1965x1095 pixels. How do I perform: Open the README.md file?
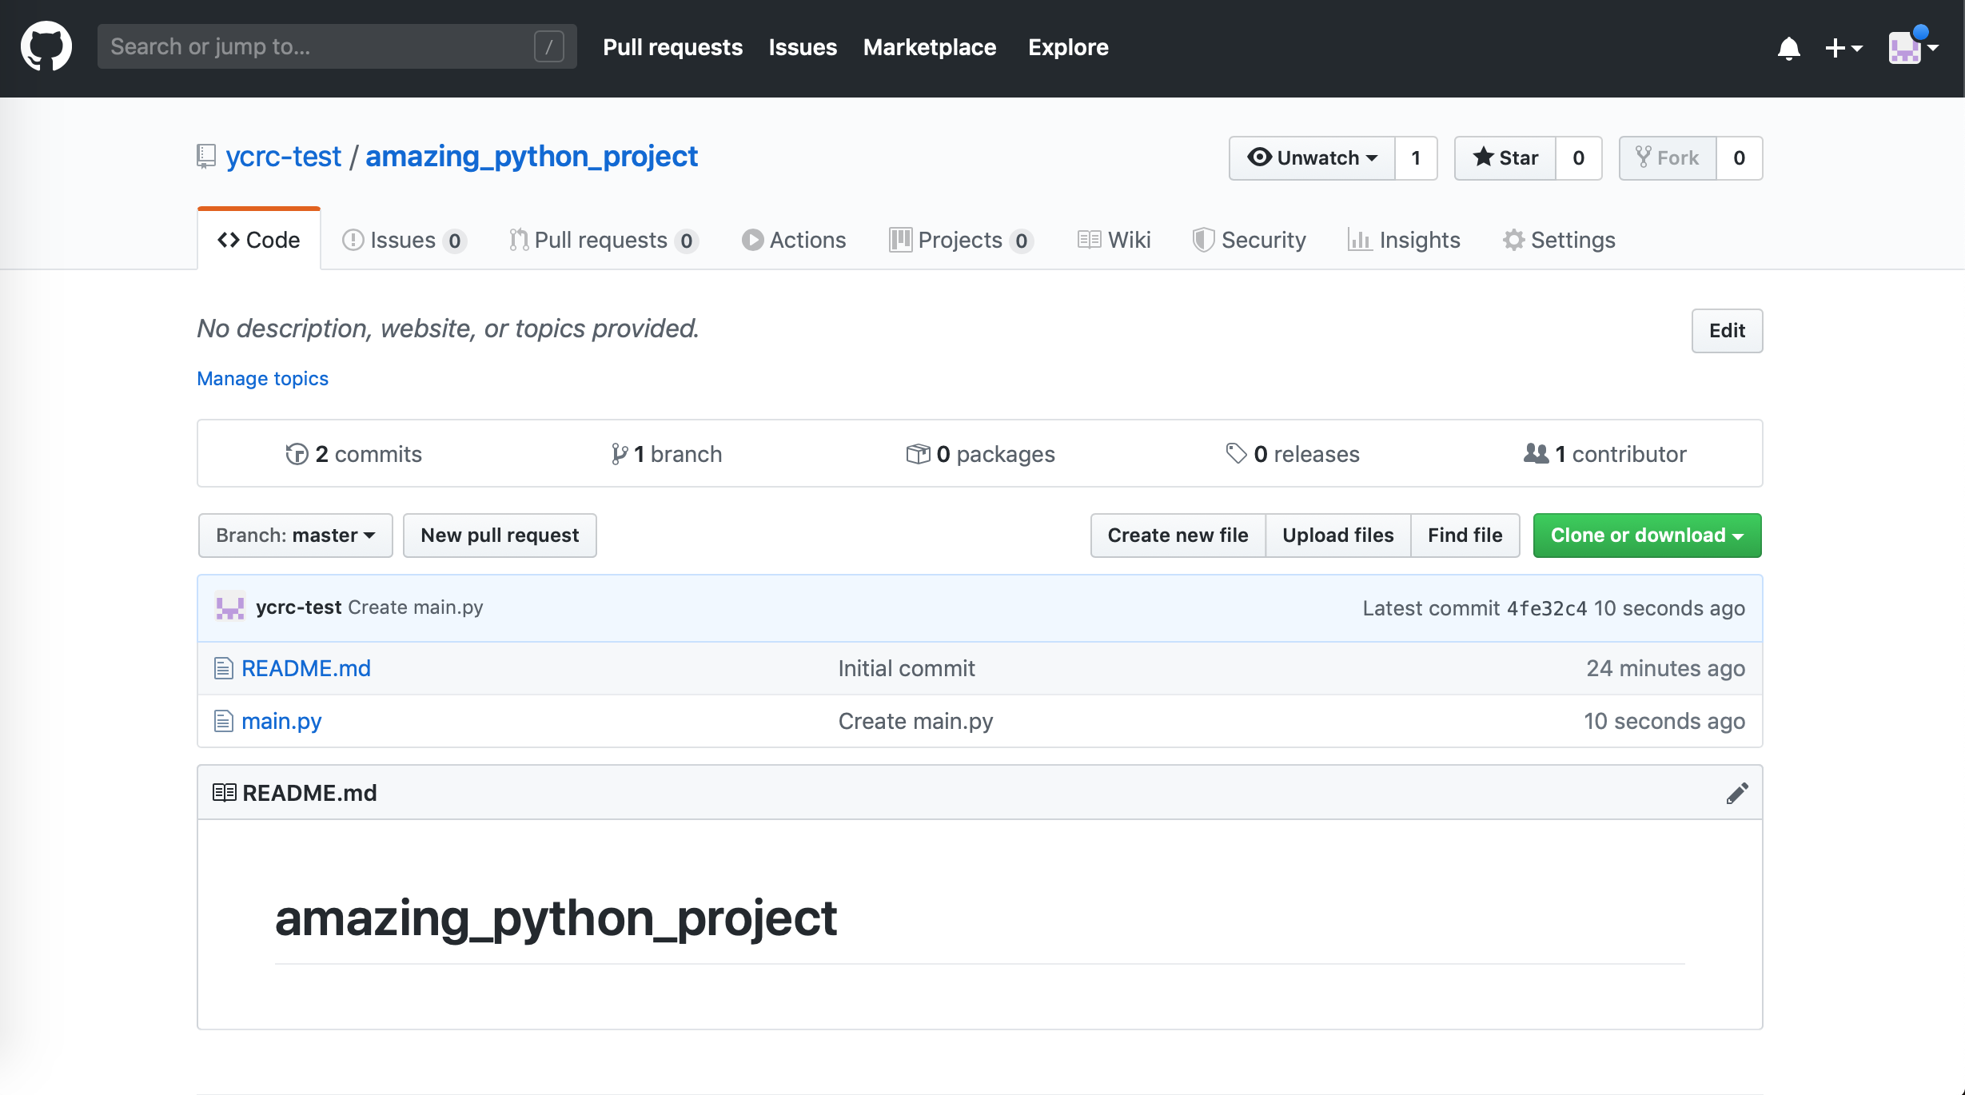point(306,668)
